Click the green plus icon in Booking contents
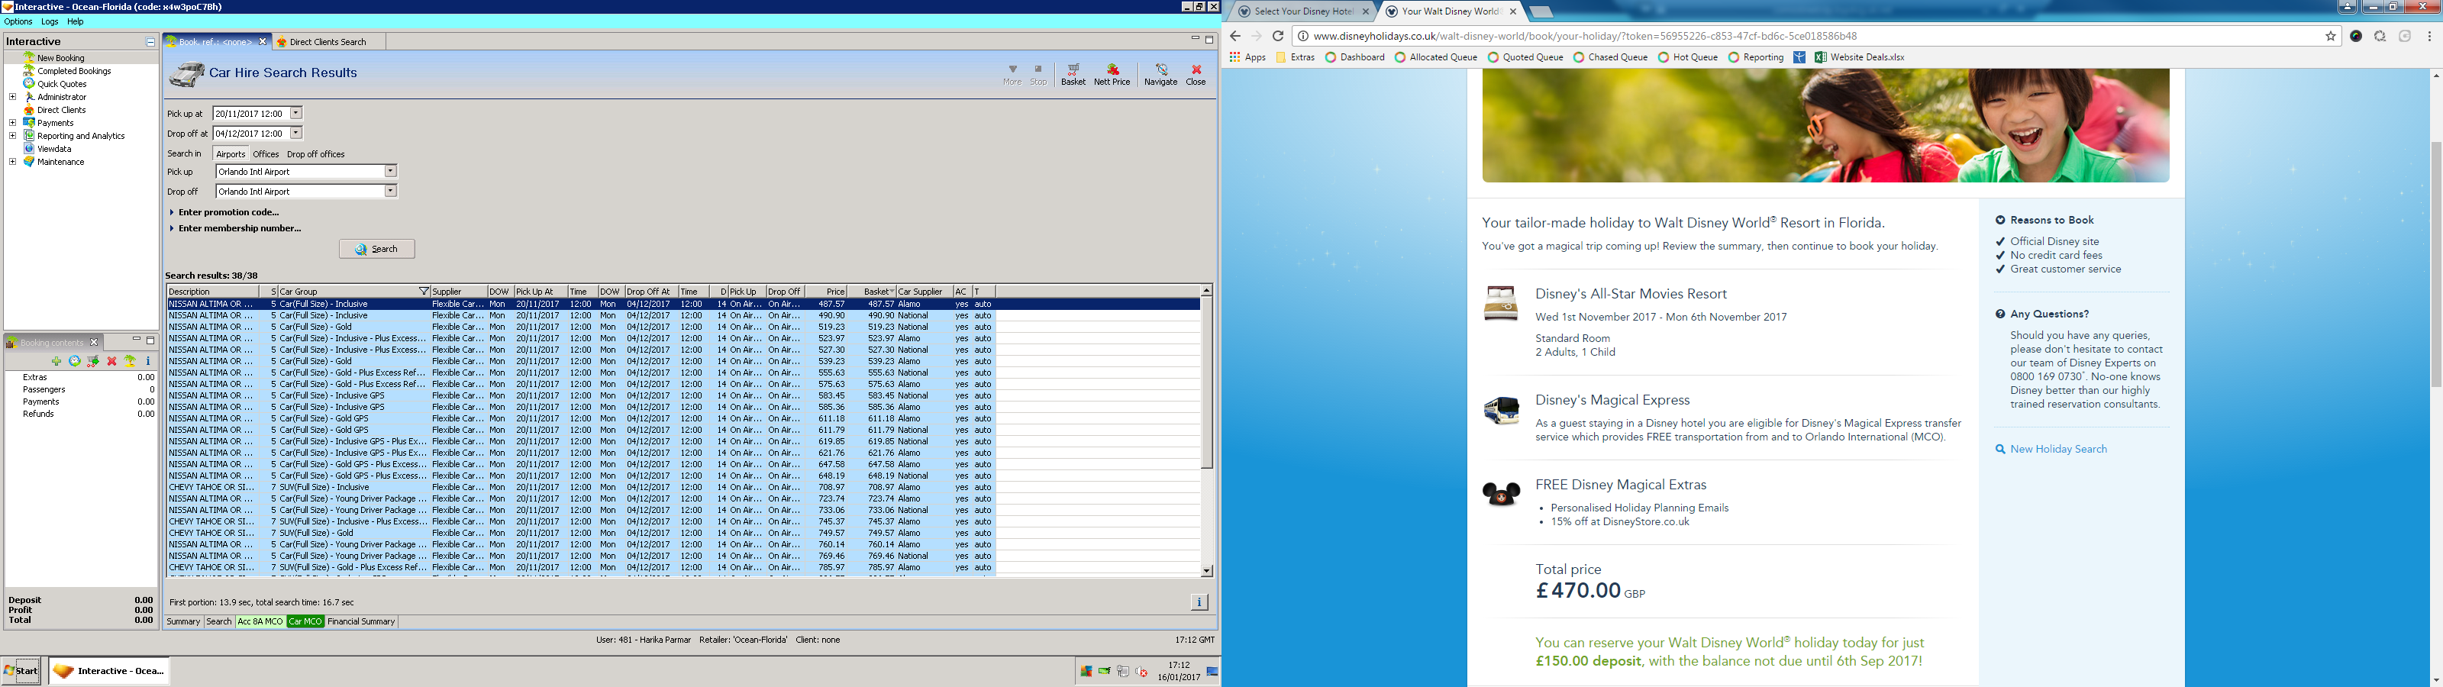The height and width of the screenshot is (687, 2443). [x=57, y=362]
